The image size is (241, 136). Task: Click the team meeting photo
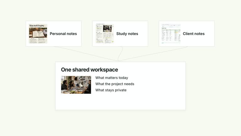(x=76, y=85)
